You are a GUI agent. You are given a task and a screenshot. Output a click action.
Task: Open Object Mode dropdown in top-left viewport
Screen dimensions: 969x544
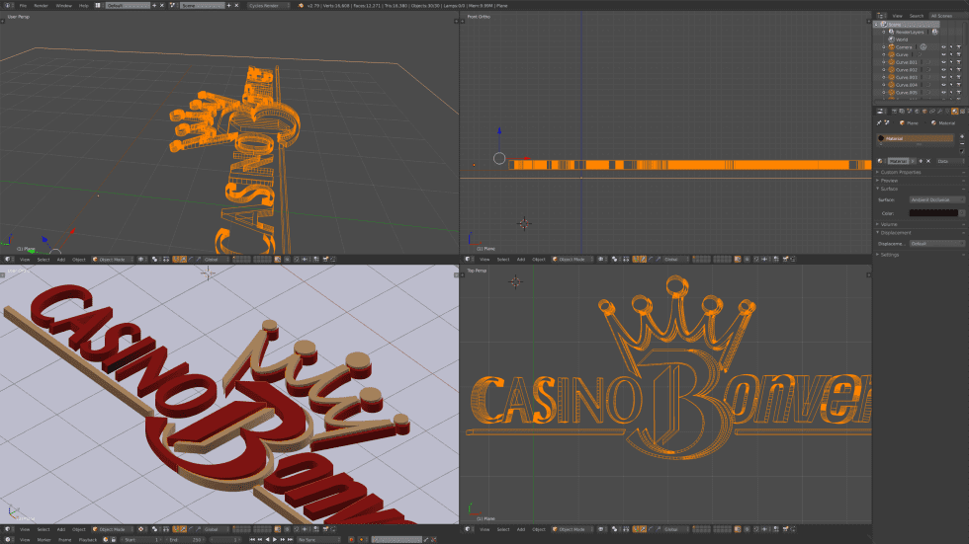point(113,260)
